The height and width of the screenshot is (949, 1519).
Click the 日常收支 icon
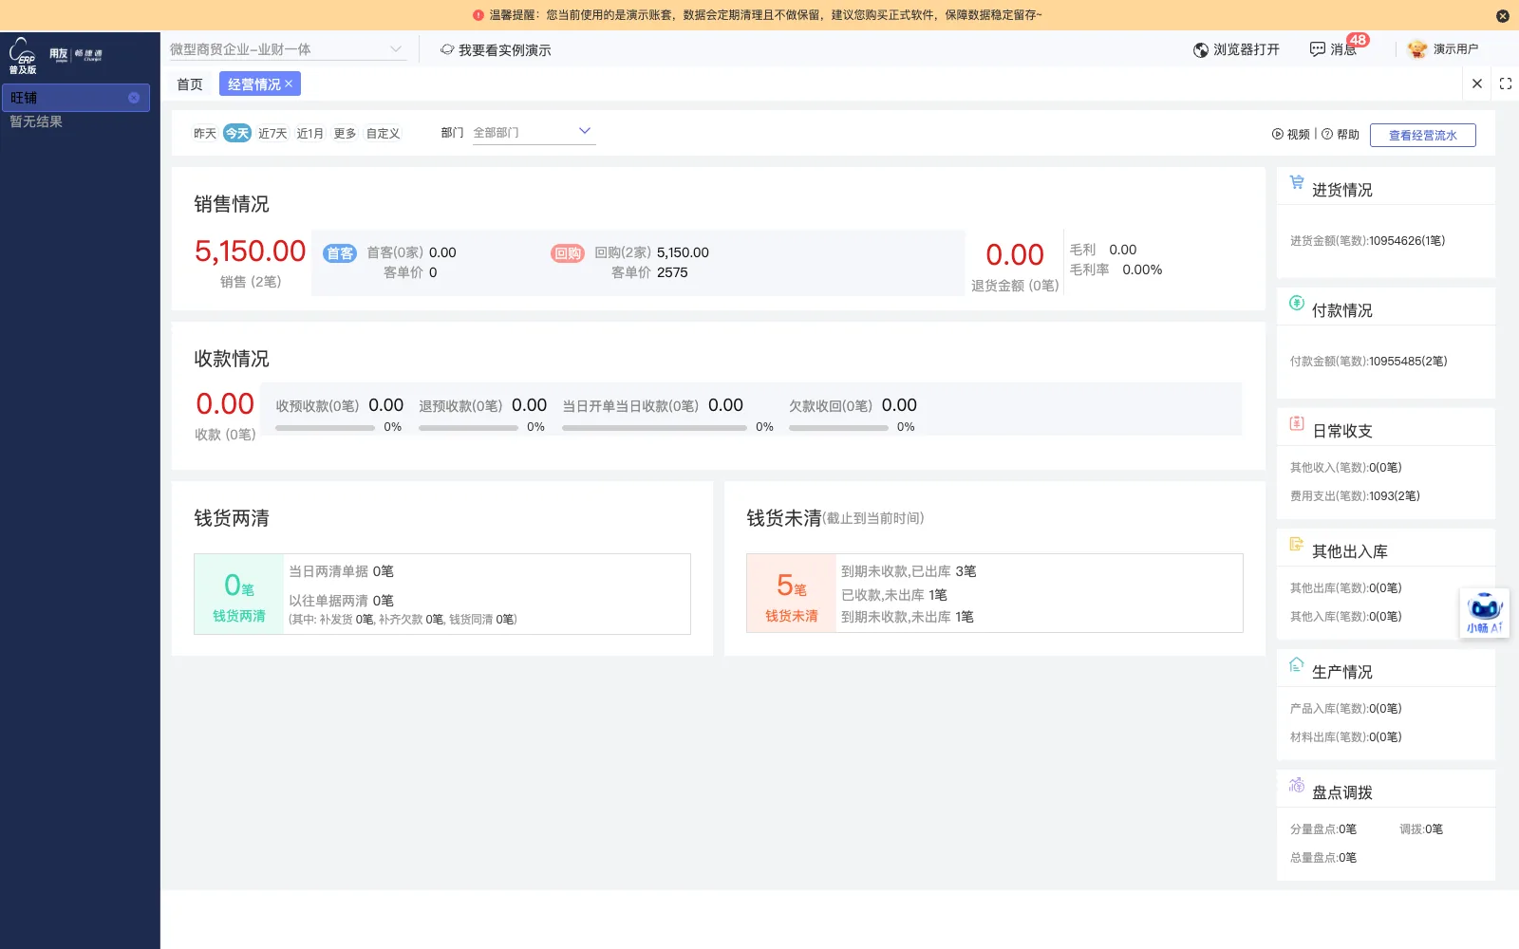pos(1297,423)
